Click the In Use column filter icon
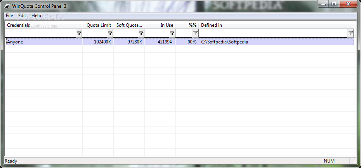This screenshot has height=168, width=361. (x=172, y=34)
